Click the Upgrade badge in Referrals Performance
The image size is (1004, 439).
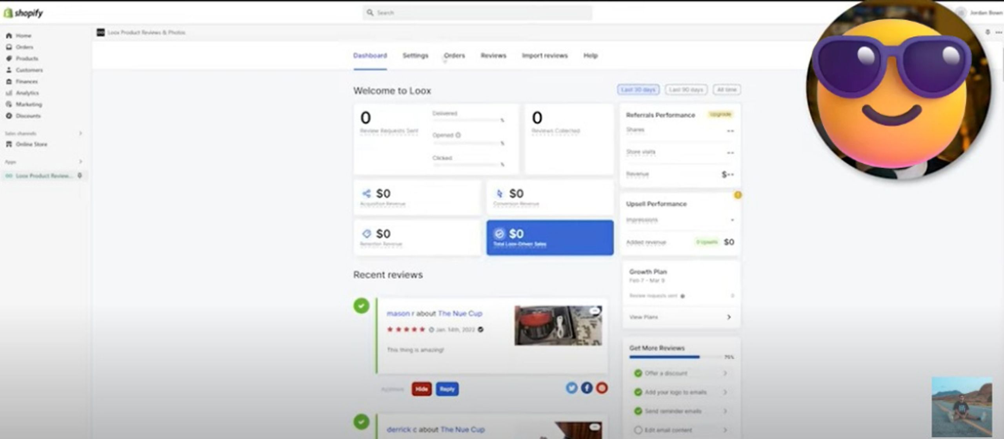(720, 114)
